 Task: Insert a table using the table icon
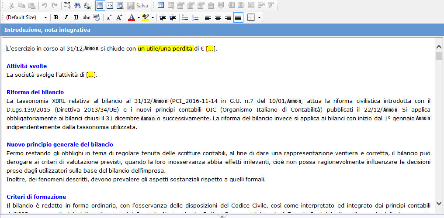pos(161,6)
